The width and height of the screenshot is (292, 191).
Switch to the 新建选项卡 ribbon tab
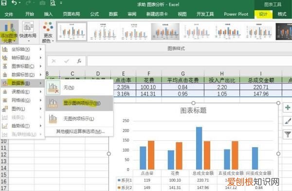tap(157, 14)
